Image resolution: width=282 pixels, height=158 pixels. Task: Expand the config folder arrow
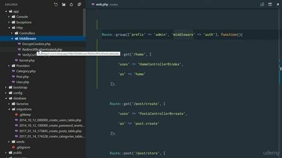(6, 93)
